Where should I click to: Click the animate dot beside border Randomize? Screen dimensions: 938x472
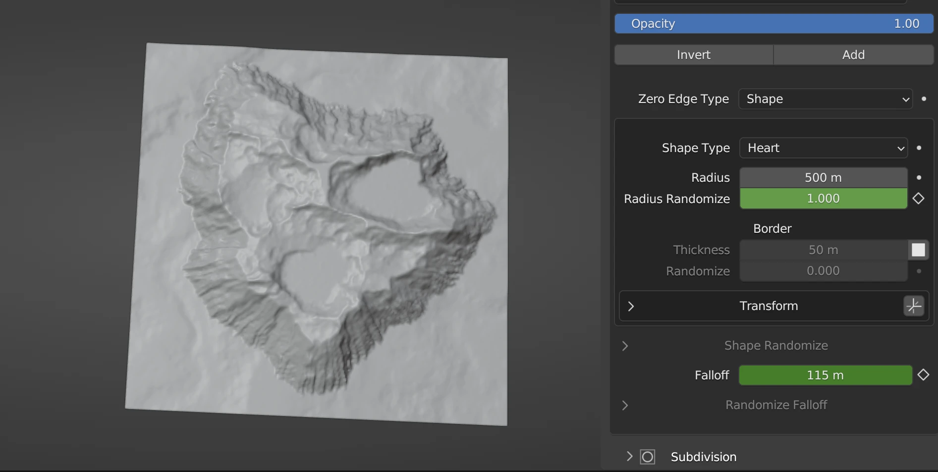tap(919, 271)
